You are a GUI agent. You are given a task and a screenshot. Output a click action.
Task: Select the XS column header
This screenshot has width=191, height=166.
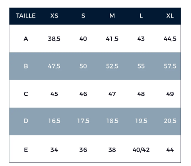[54, 16]
